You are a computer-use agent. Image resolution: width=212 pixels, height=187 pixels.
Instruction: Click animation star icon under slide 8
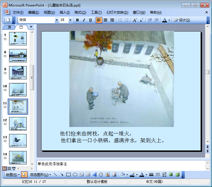click(x=5, y=56)
